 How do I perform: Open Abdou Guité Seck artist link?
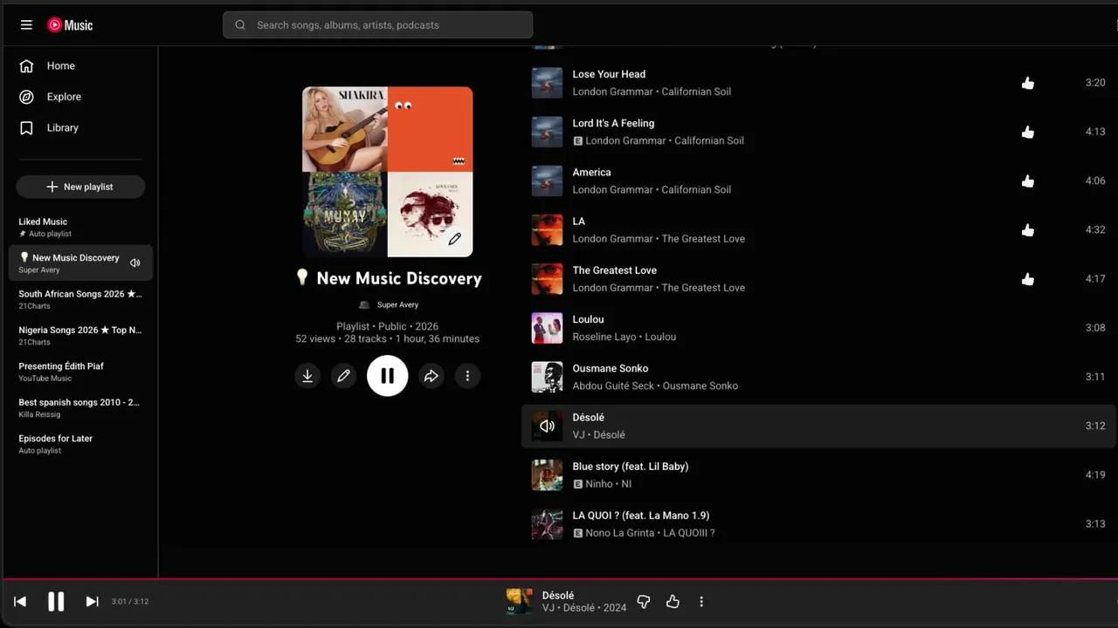(x=613, y=386)
